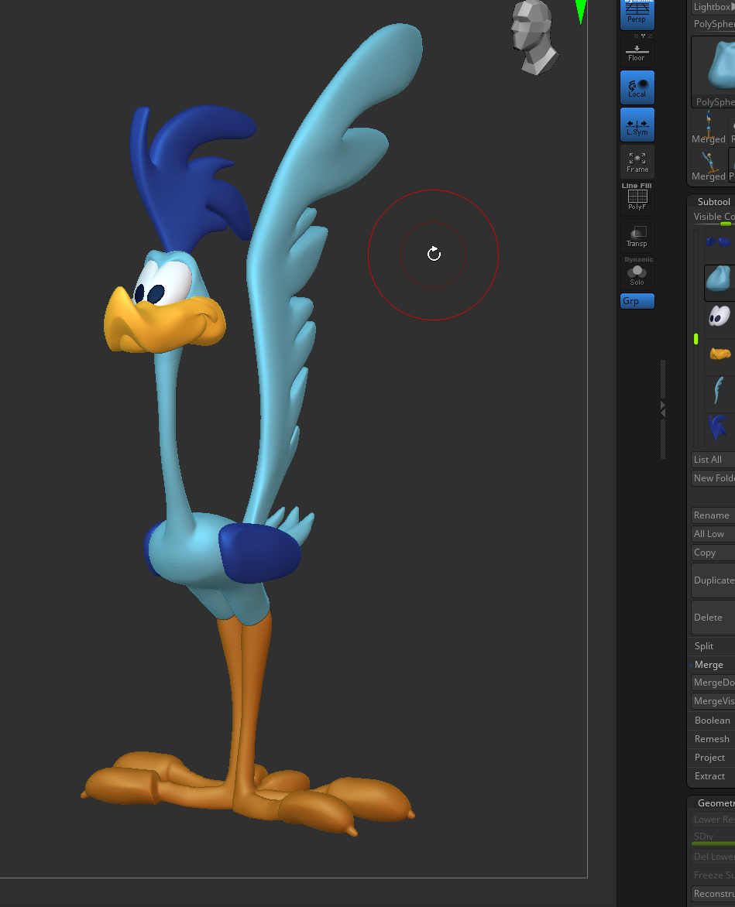
Task: Click the camera head orientation gizmo
Action: (534, 37)
